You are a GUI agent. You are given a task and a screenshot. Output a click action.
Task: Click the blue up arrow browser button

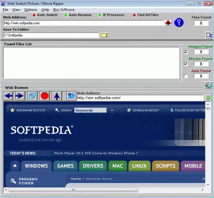(x=57, y=96)
